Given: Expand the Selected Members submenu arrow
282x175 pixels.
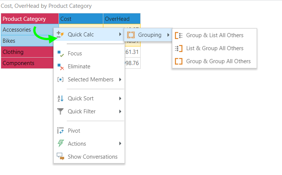Looking at the screenshot, I should coord(120,80).
